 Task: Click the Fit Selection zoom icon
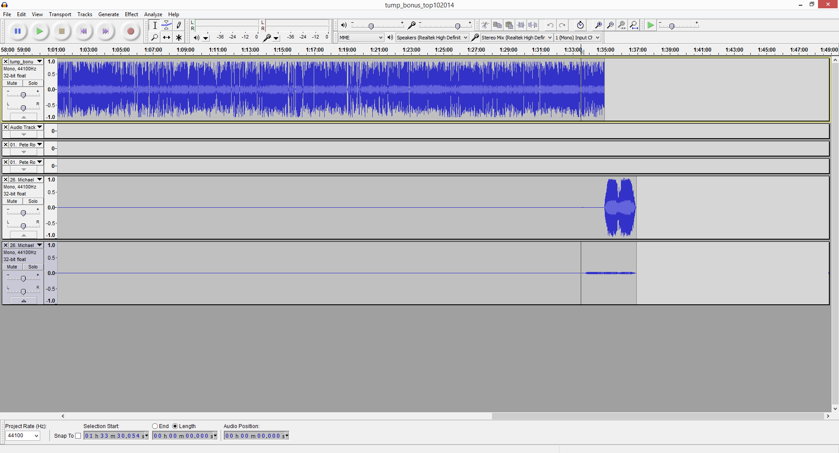pyautogui.click(x=622, y=25)
